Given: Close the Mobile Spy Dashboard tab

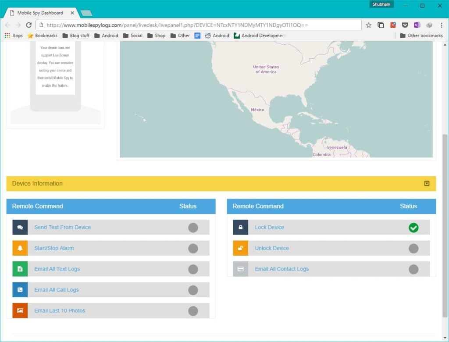Looking at the screenshot, I should pos(72,13).
